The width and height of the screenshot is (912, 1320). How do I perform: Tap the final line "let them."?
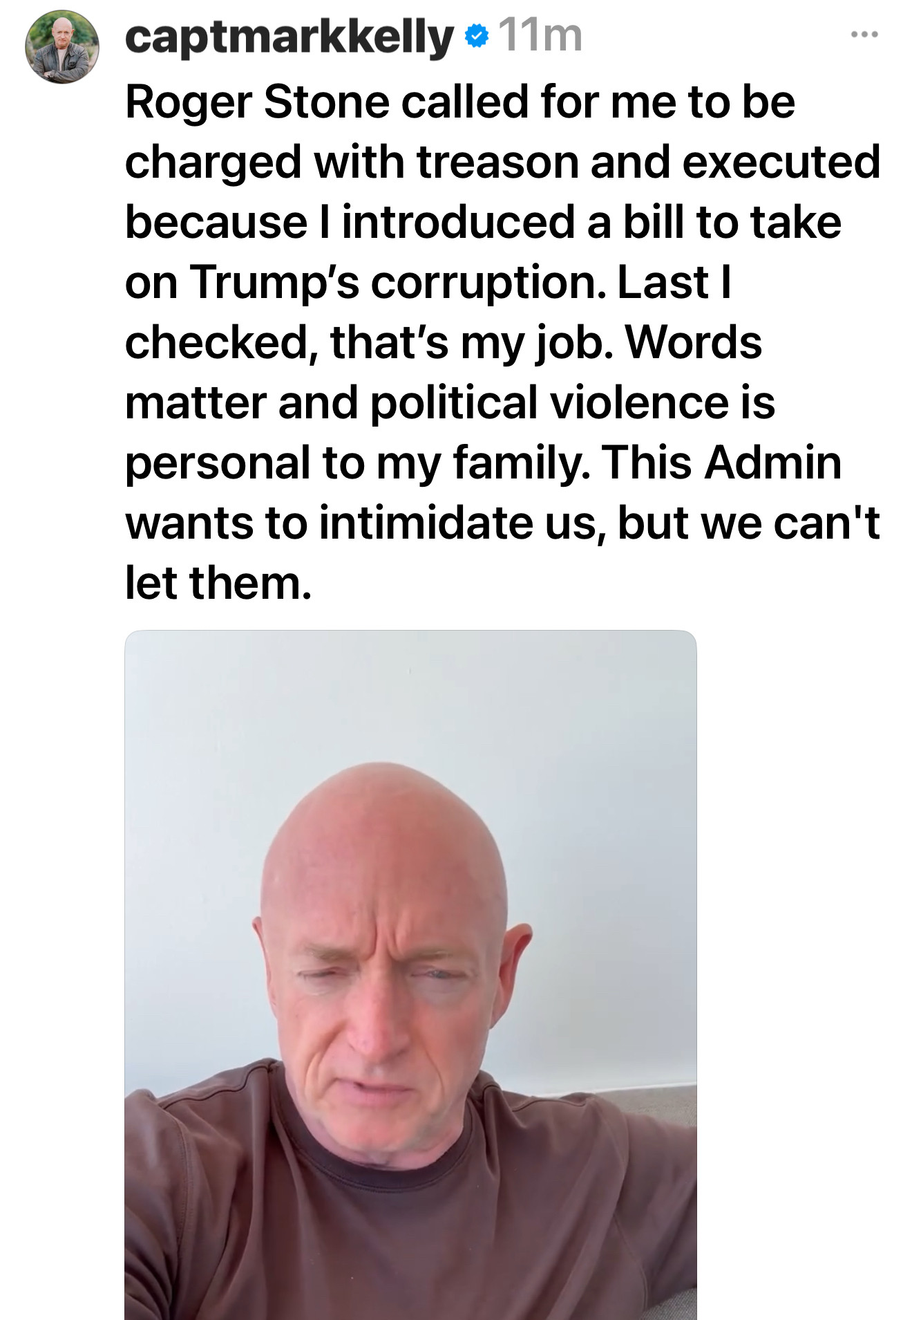click(x=218, y=582)
